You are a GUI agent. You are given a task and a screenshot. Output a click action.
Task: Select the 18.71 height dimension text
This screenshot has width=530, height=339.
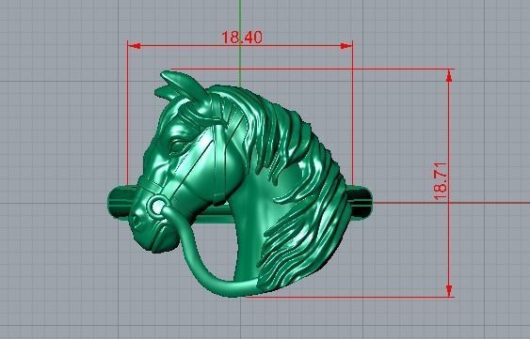click(x=441, y=181)
